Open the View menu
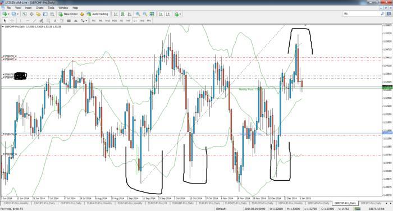Screen dimensions: 393x211 pos(18,8)
